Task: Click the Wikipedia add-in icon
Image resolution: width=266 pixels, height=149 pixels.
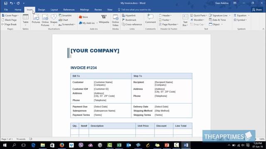Action: tap(104, 19)
